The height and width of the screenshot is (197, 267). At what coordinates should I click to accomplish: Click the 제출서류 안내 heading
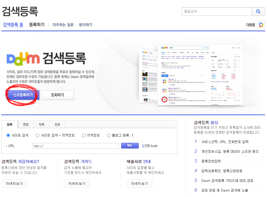coord(138,161)
